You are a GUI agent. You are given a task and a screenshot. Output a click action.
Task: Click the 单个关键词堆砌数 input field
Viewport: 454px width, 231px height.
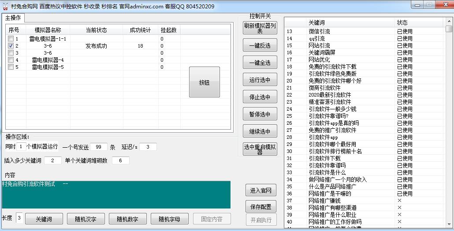(120, 160)
